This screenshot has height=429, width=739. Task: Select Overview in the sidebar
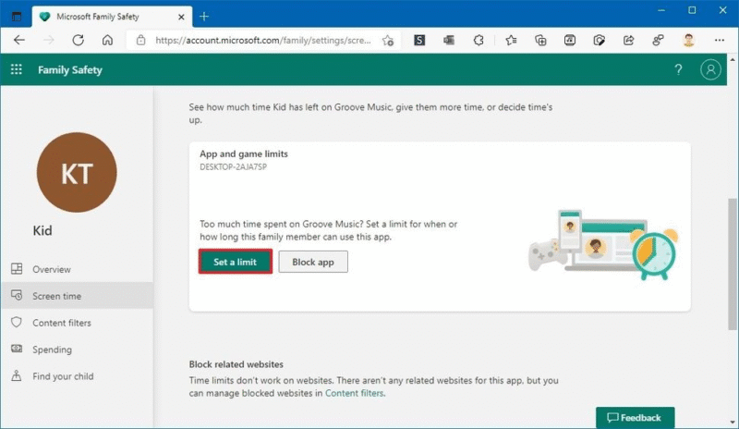pyautogui.click(x=51, y=269)
